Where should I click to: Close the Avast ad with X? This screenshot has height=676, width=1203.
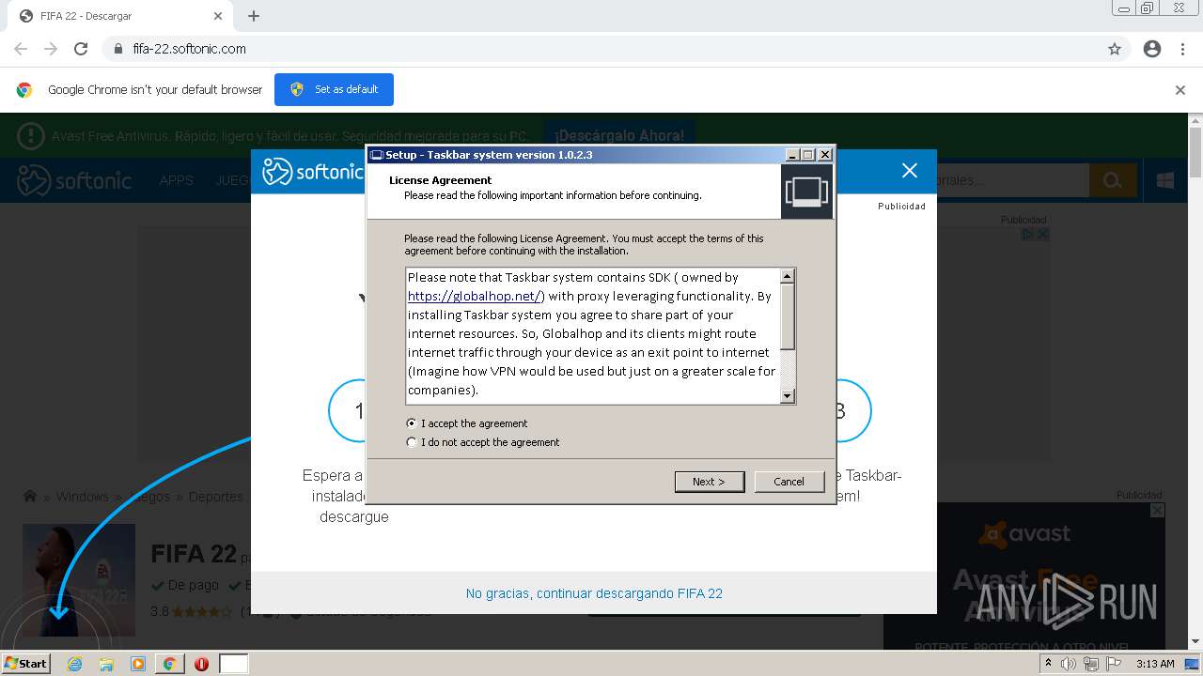[x=1158, y=510]
